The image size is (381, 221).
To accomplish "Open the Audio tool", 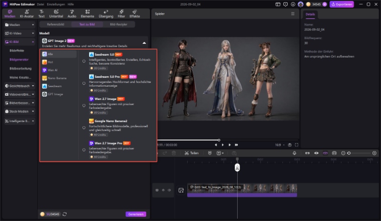I will point(72,14).
